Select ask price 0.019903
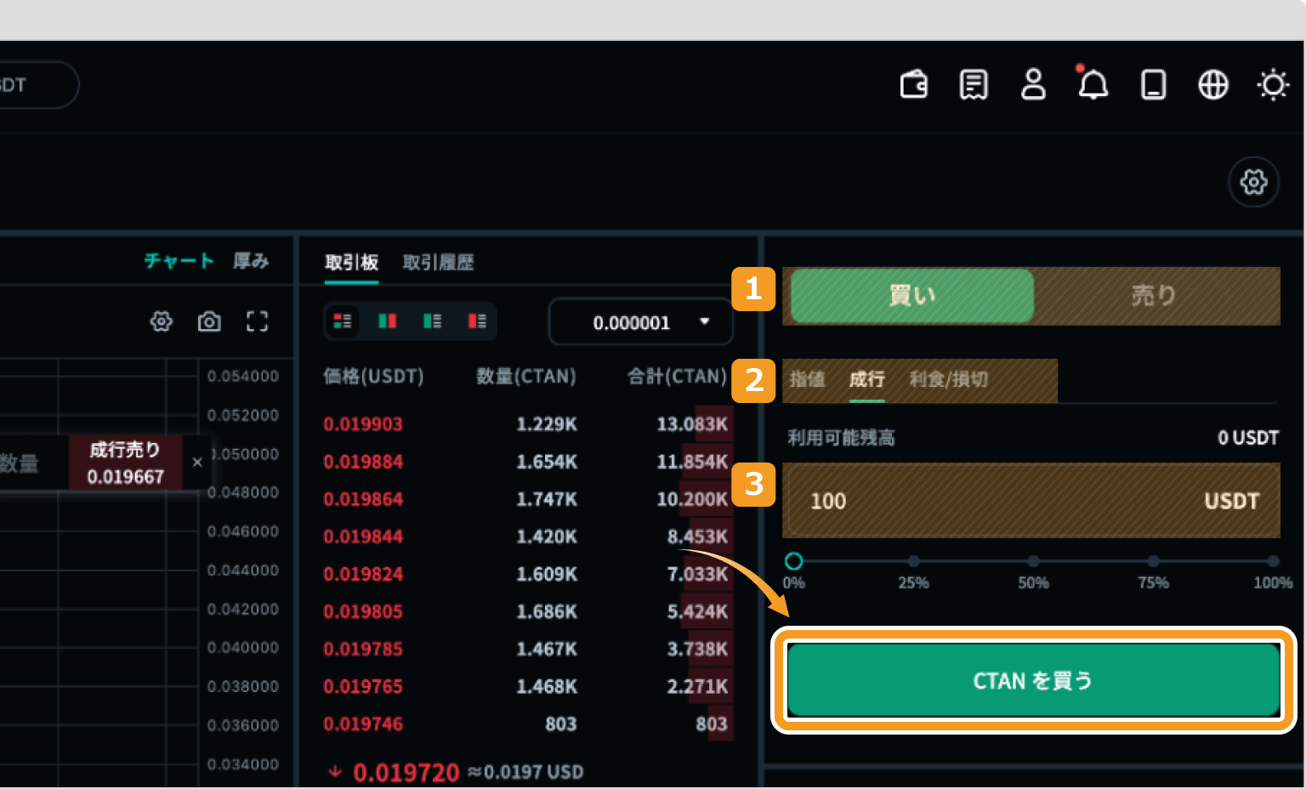The height and width of the screenshot is (789, 1306). pyautogui.click(x=363, y=424)
